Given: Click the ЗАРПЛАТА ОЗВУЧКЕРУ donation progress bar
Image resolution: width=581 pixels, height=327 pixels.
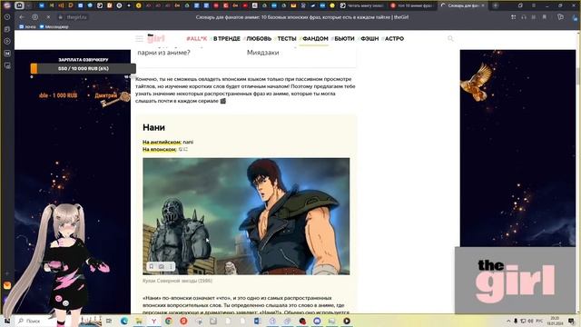Looking at the screenshot, I should pos(83,69).
